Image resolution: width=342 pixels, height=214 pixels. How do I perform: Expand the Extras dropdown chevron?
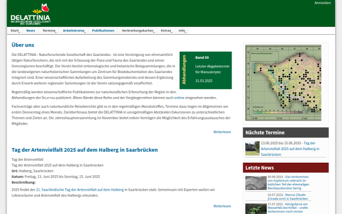pyautogui.click(x=172, y=32)
